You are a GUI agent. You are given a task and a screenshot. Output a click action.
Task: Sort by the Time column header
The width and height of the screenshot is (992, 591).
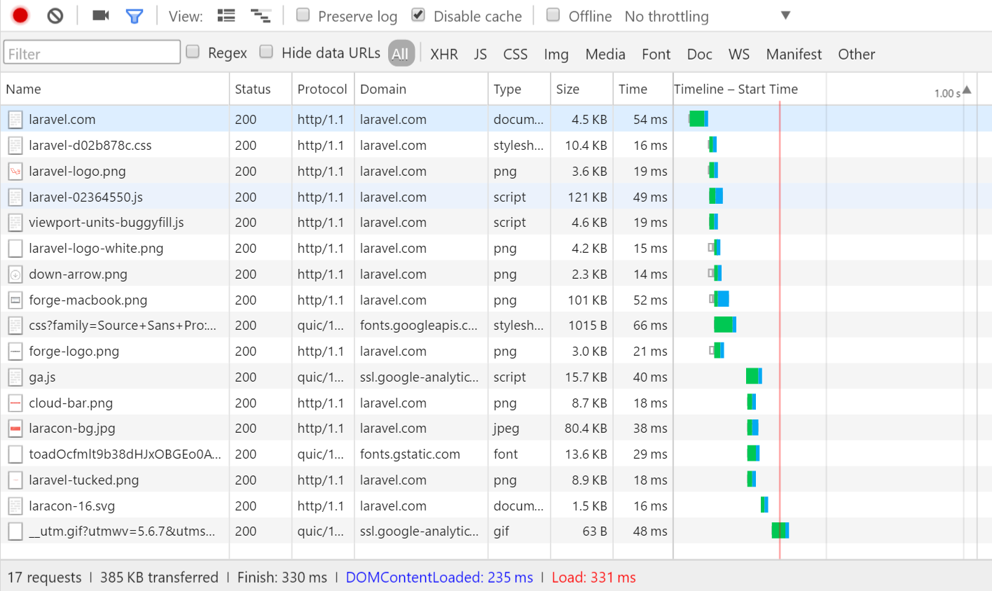click(x=642, y=89)
